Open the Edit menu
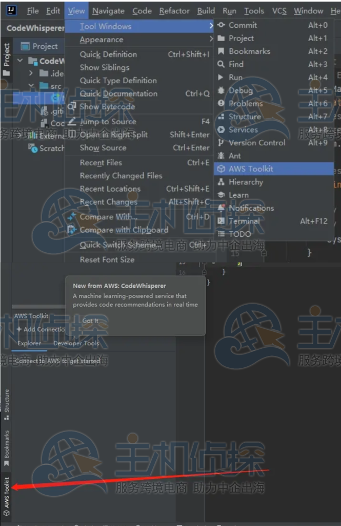This screenshot has width=341, height=526. [53, 11]
